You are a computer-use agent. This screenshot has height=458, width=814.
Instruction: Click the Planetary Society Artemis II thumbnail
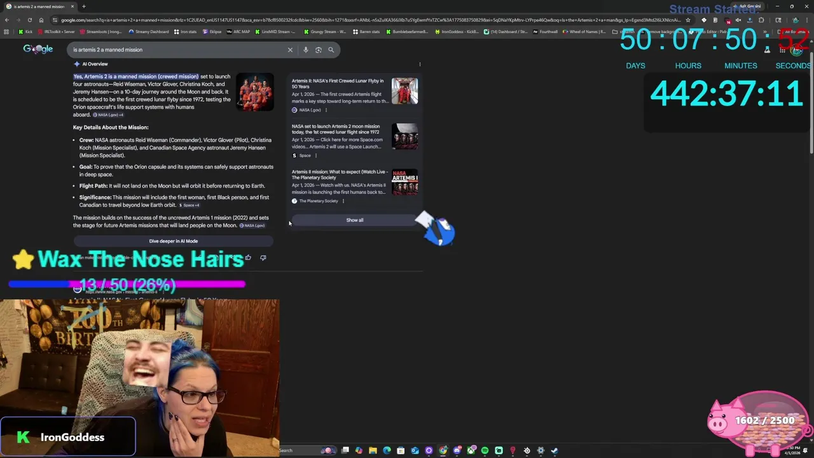coord(404,182)
